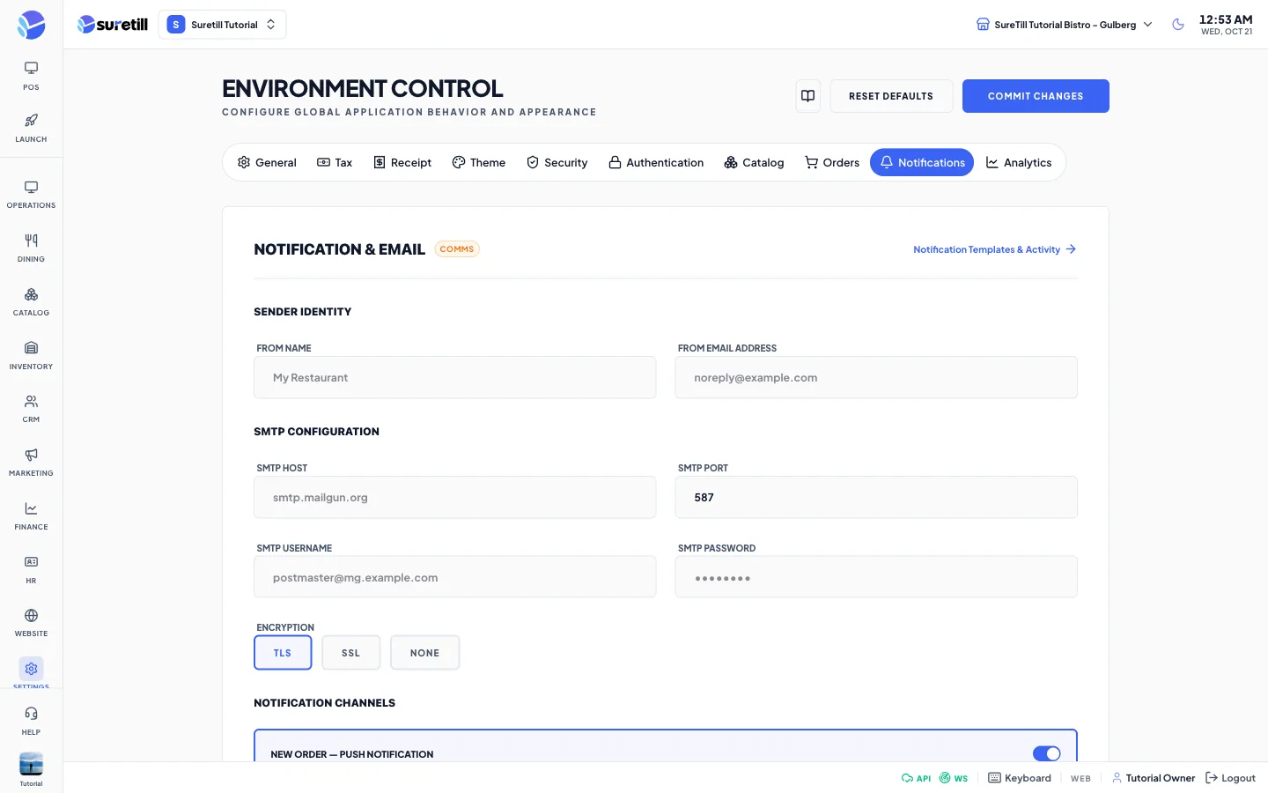Click Commit Changes button
The image size is (1268, 793).
click(1036, 96)
